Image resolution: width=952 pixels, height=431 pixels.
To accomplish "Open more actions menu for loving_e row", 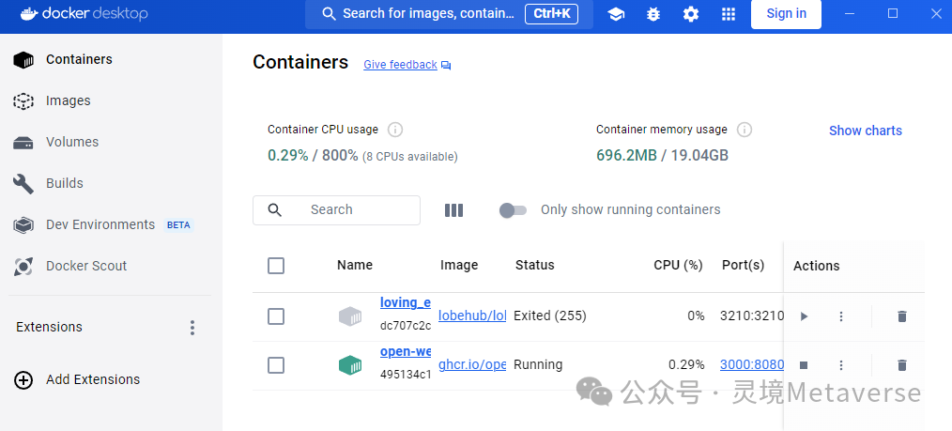I will click(x=841, y=316).
